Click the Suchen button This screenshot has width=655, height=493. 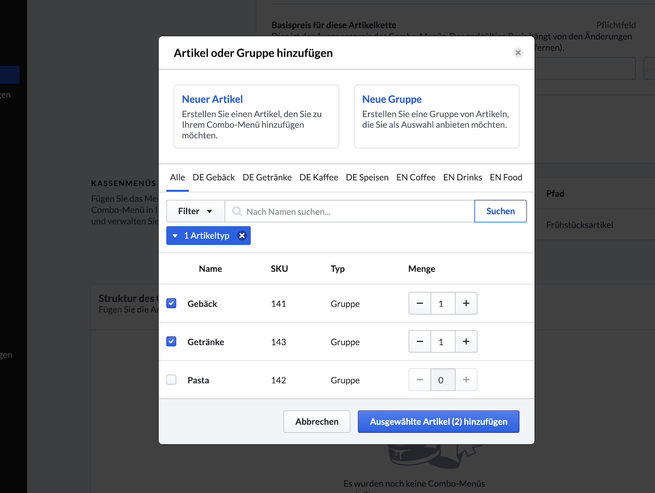(501, 211)
